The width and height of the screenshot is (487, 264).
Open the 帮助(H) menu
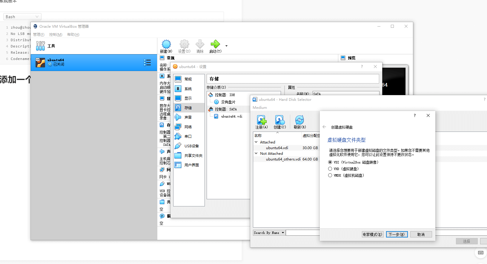point(73,35)
